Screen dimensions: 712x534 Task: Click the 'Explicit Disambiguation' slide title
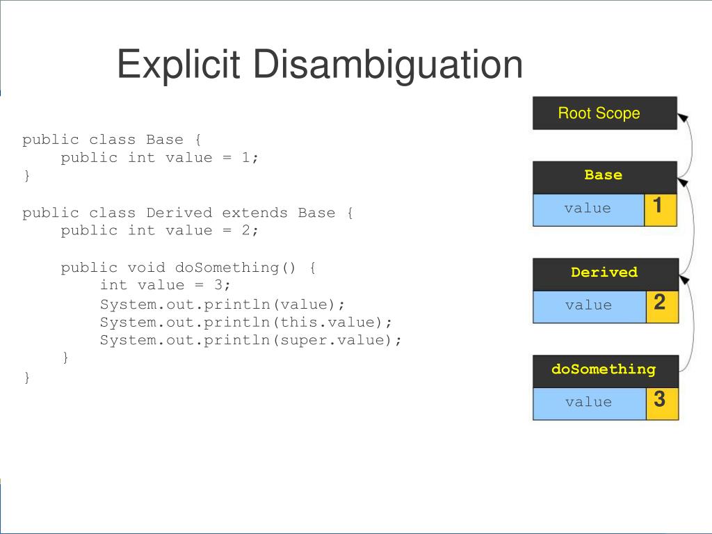[x=320, y=65]
